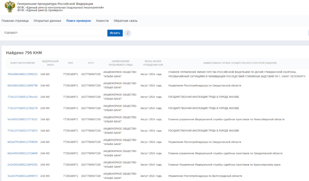Open inspection record 78240061000211590222
Image resolution: width=309 pixels, height=181 pixels.
pos(22,74)
